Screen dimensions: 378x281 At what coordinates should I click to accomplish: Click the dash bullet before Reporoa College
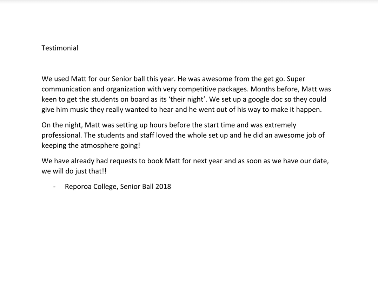[x=54, y=187]
